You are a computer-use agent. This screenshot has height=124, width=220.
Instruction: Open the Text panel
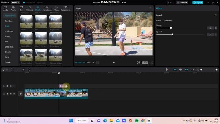click(21, 8)
